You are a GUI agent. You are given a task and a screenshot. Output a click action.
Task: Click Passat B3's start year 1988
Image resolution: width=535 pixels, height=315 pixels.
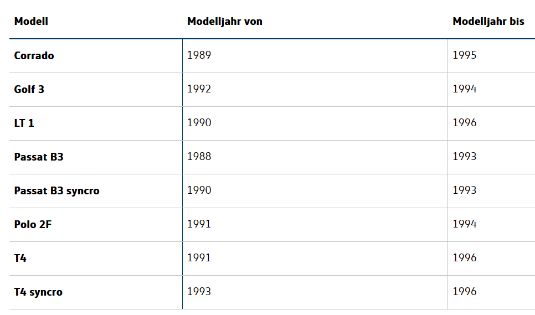pyautogui.click(x=199, y=157)
